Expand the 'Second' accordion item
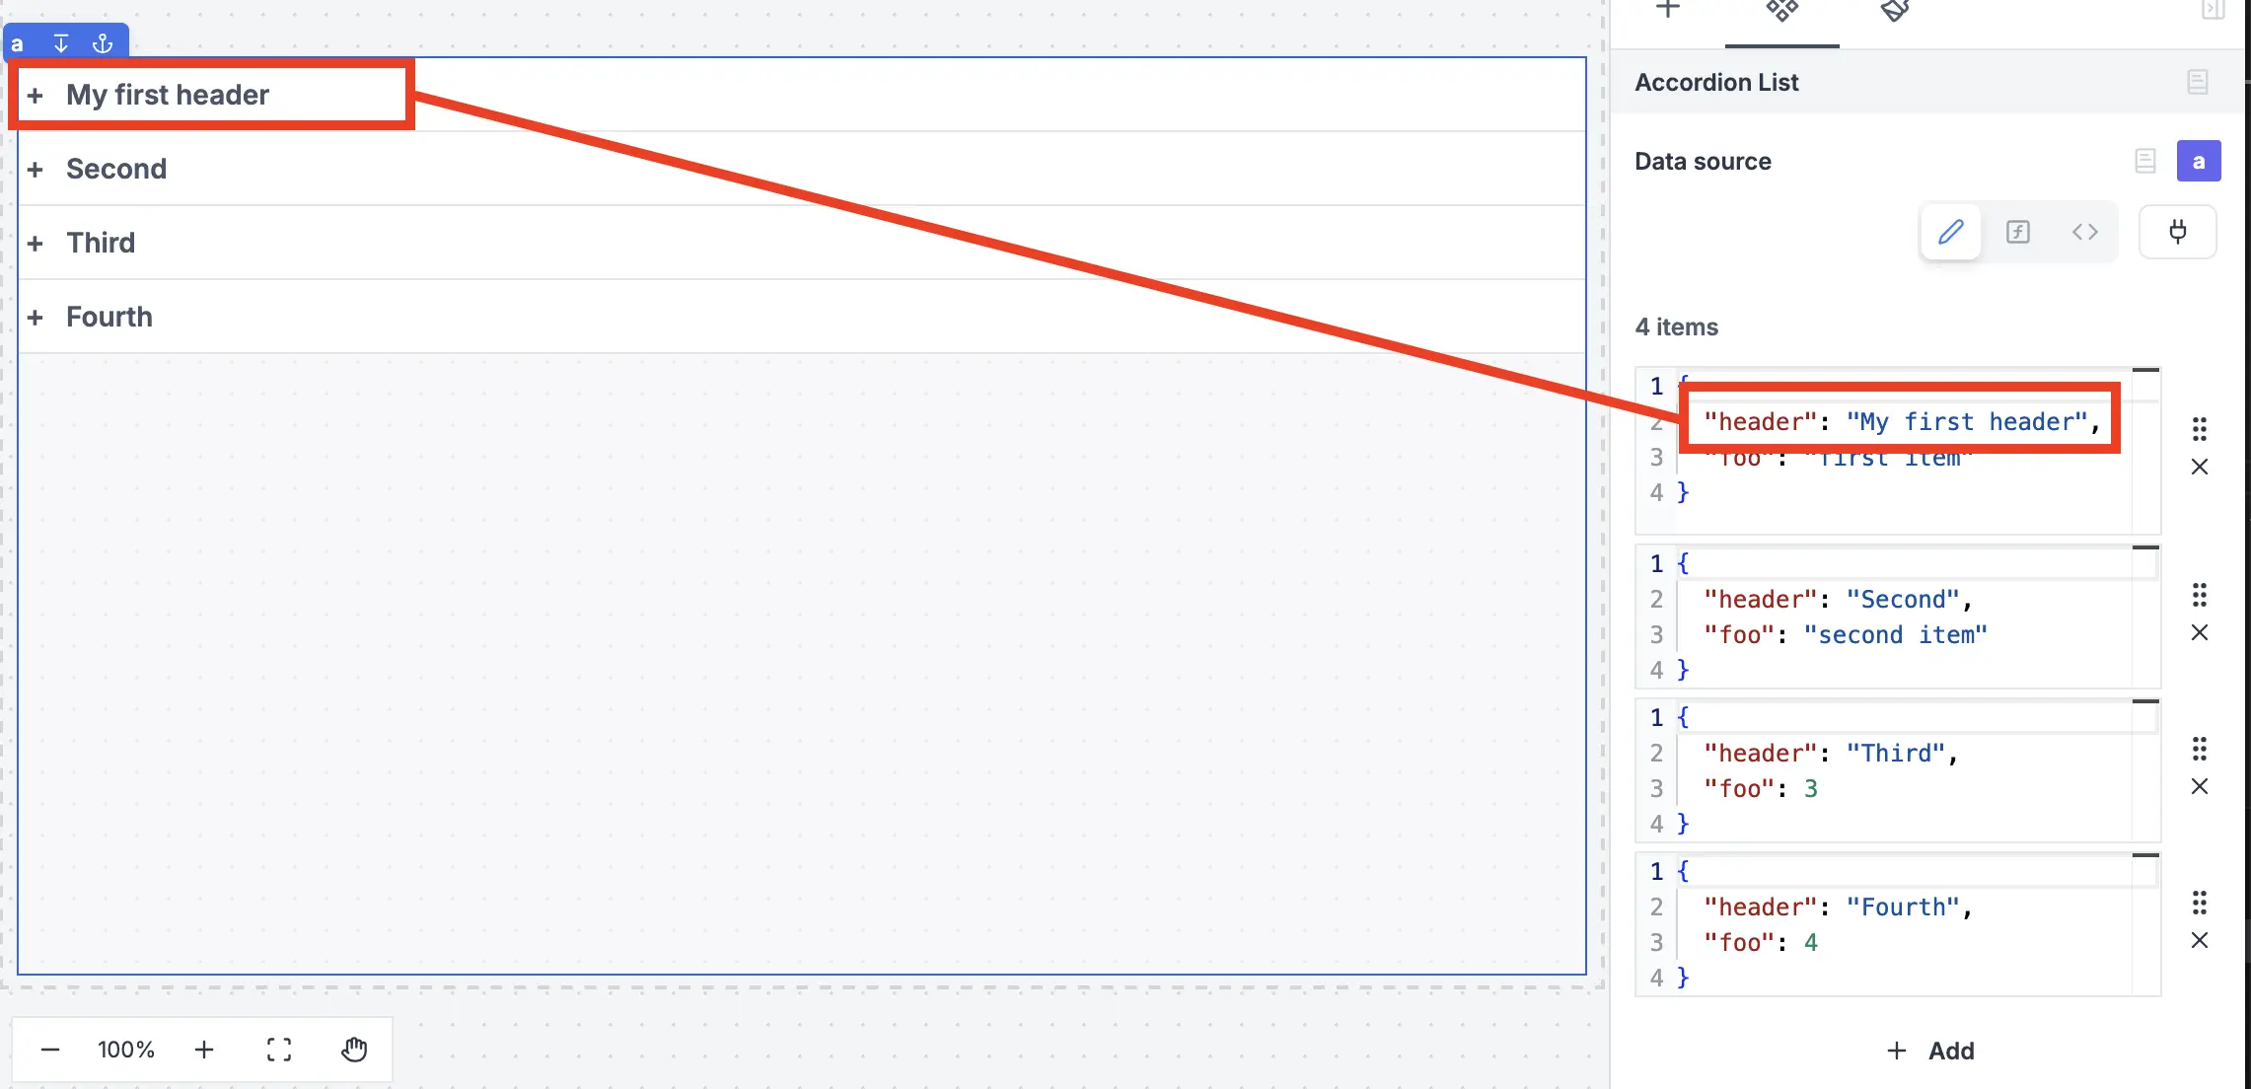Image resolution: width=2251 pixels, height=1089 pixels. click(x=35, y=168)
